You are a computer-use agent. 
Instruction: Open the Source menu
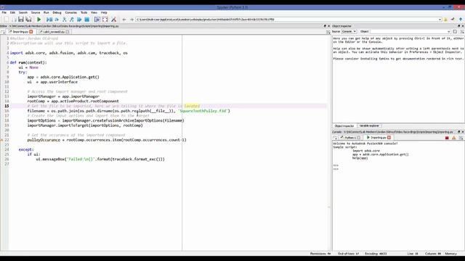(x=36, y=13)
